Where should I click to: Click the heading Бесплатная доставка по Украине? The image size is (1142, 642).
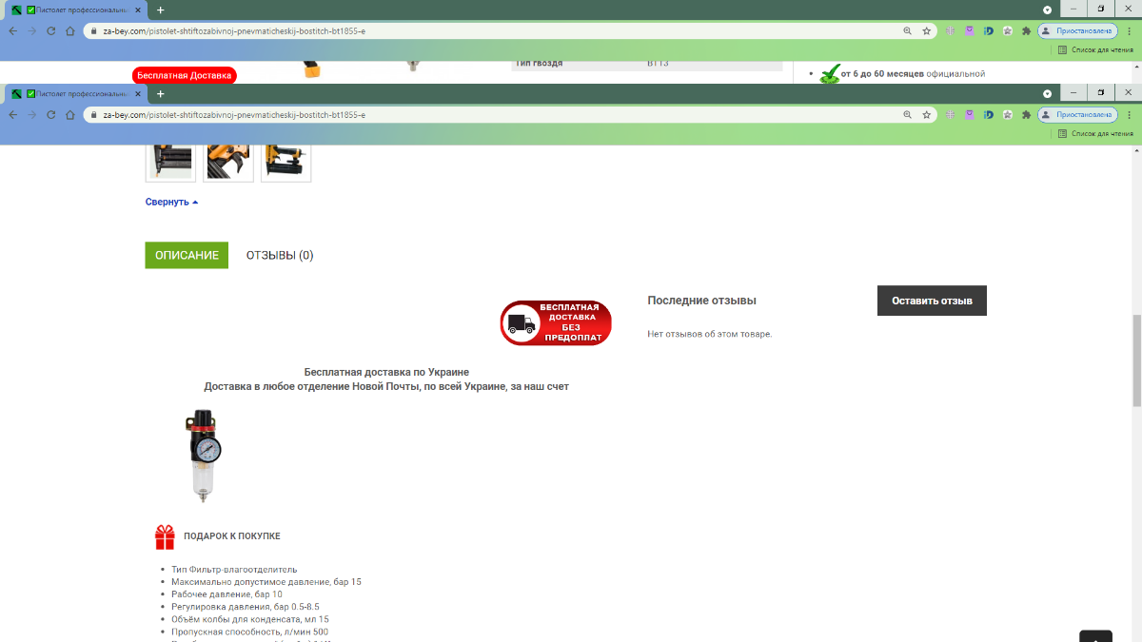(x=386, y=372)
